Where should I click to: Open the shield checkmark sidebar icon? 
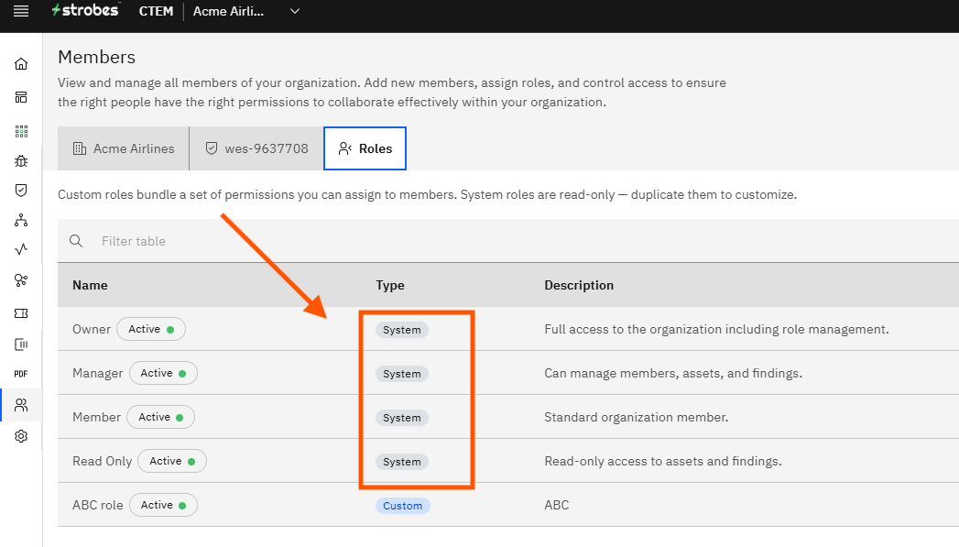pos(21,191)
